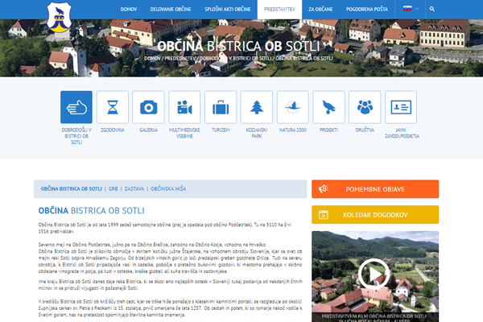Click the Koledar dogodkov button
Viewport: 483px width, 322px height.
[376, 214]
